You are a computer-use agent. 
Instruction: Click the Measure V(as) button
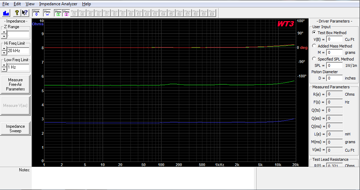[16, 106]
